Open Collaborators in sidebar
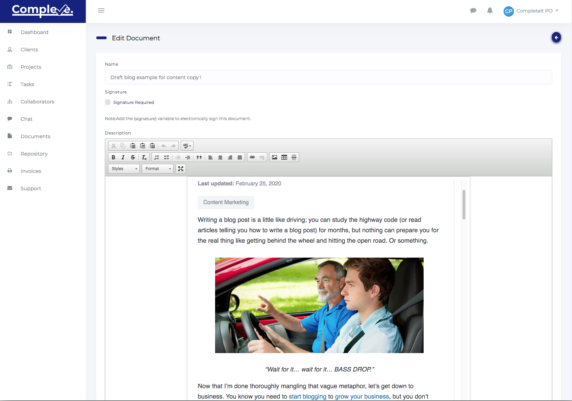Screen dimensions: 572x401 tap(37, 102)
